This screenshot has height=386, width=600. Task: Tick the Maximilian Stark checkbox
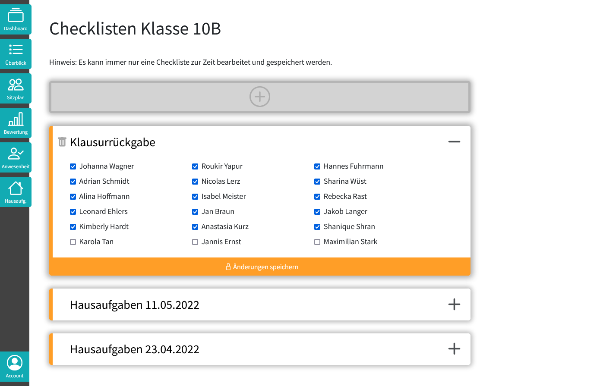[x=317, y=242]
